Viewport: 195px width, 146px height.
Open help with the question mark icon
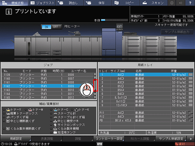(x=190, y=3)
